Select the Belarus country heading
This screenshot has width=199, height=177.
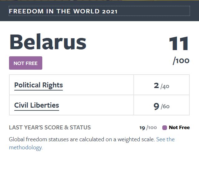coord(48,42)
